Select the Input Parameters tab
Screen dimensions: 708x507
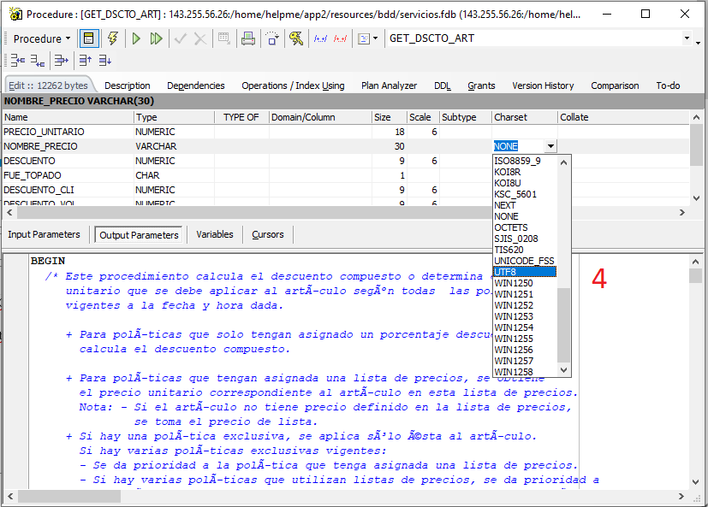(45, 234)
